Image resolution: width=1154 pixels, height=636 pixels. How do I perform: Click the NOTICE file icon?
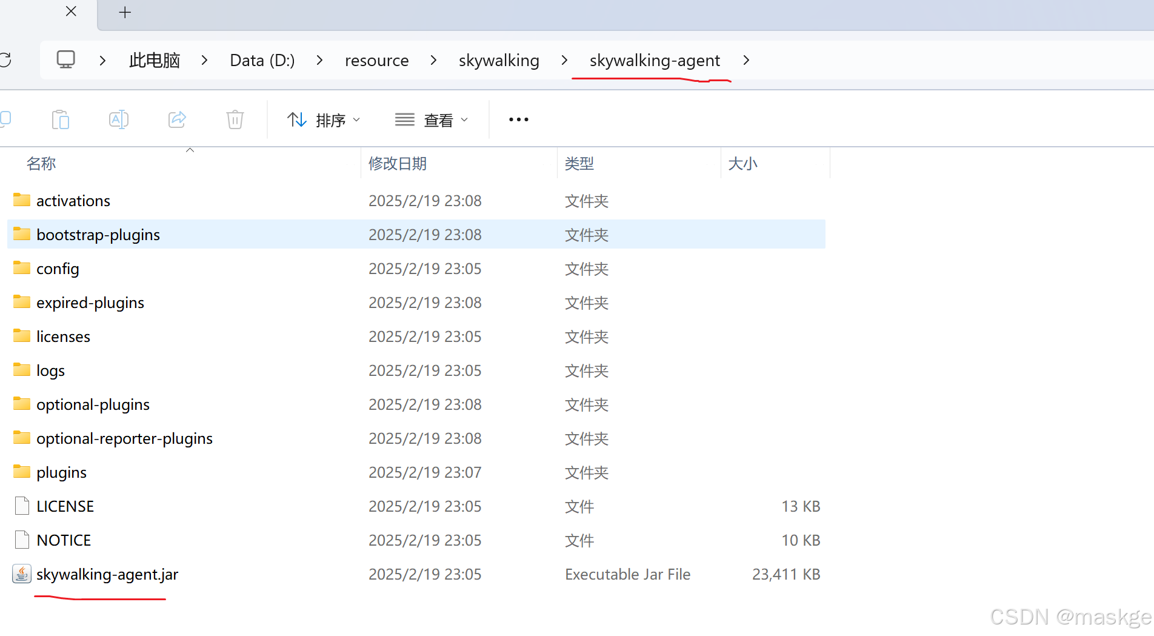[x=22, y=540]
